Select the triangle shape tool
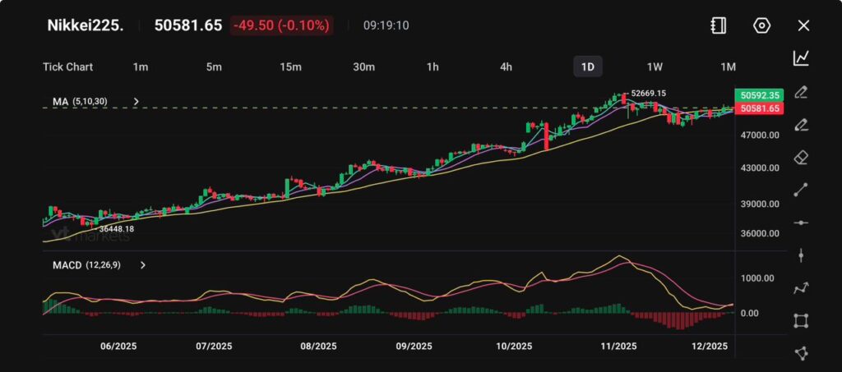This screenshot has height=372, width=842. click(x=800, y=353)
